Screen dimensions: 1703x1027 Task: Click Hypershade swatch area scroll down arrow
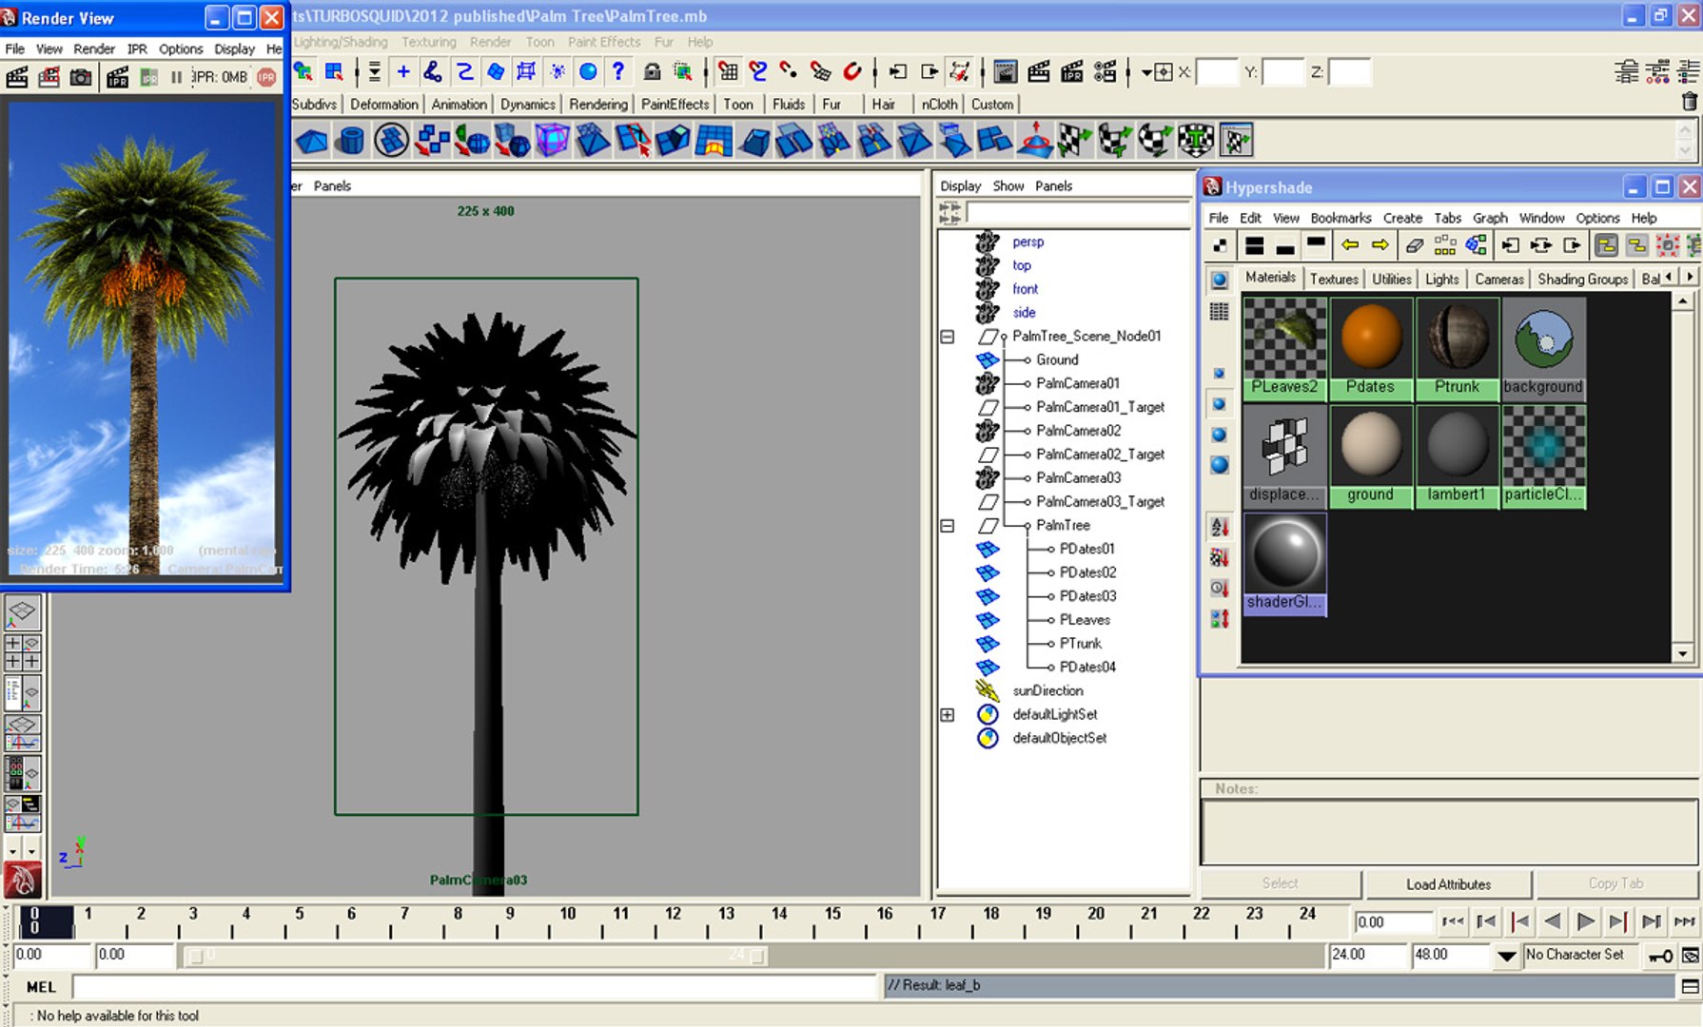coord(1682,653)
